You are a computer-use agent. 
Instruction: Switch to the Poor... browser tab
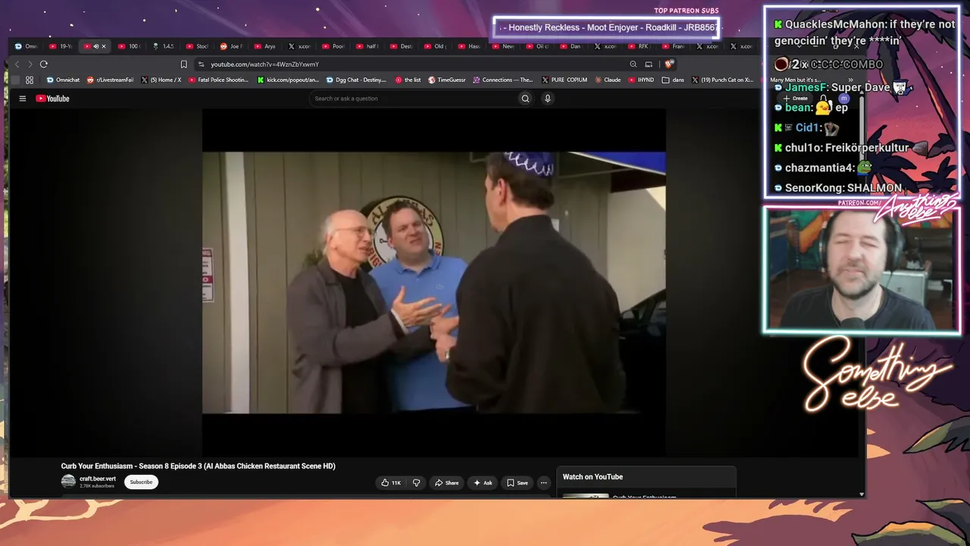tap(334, 46)
